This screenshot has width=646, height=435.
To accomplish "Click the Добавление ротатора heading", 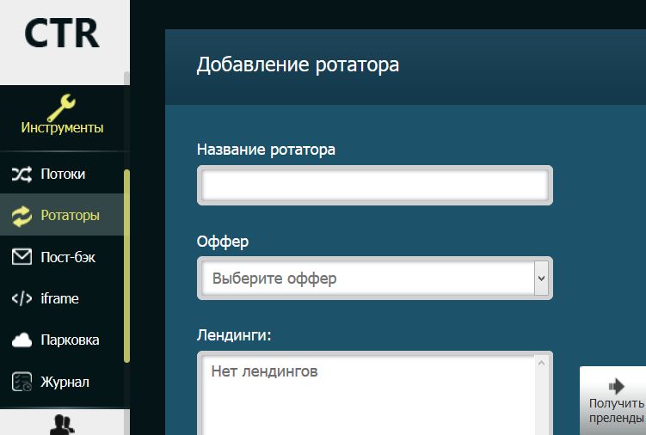I will click(x=298, y=64).
